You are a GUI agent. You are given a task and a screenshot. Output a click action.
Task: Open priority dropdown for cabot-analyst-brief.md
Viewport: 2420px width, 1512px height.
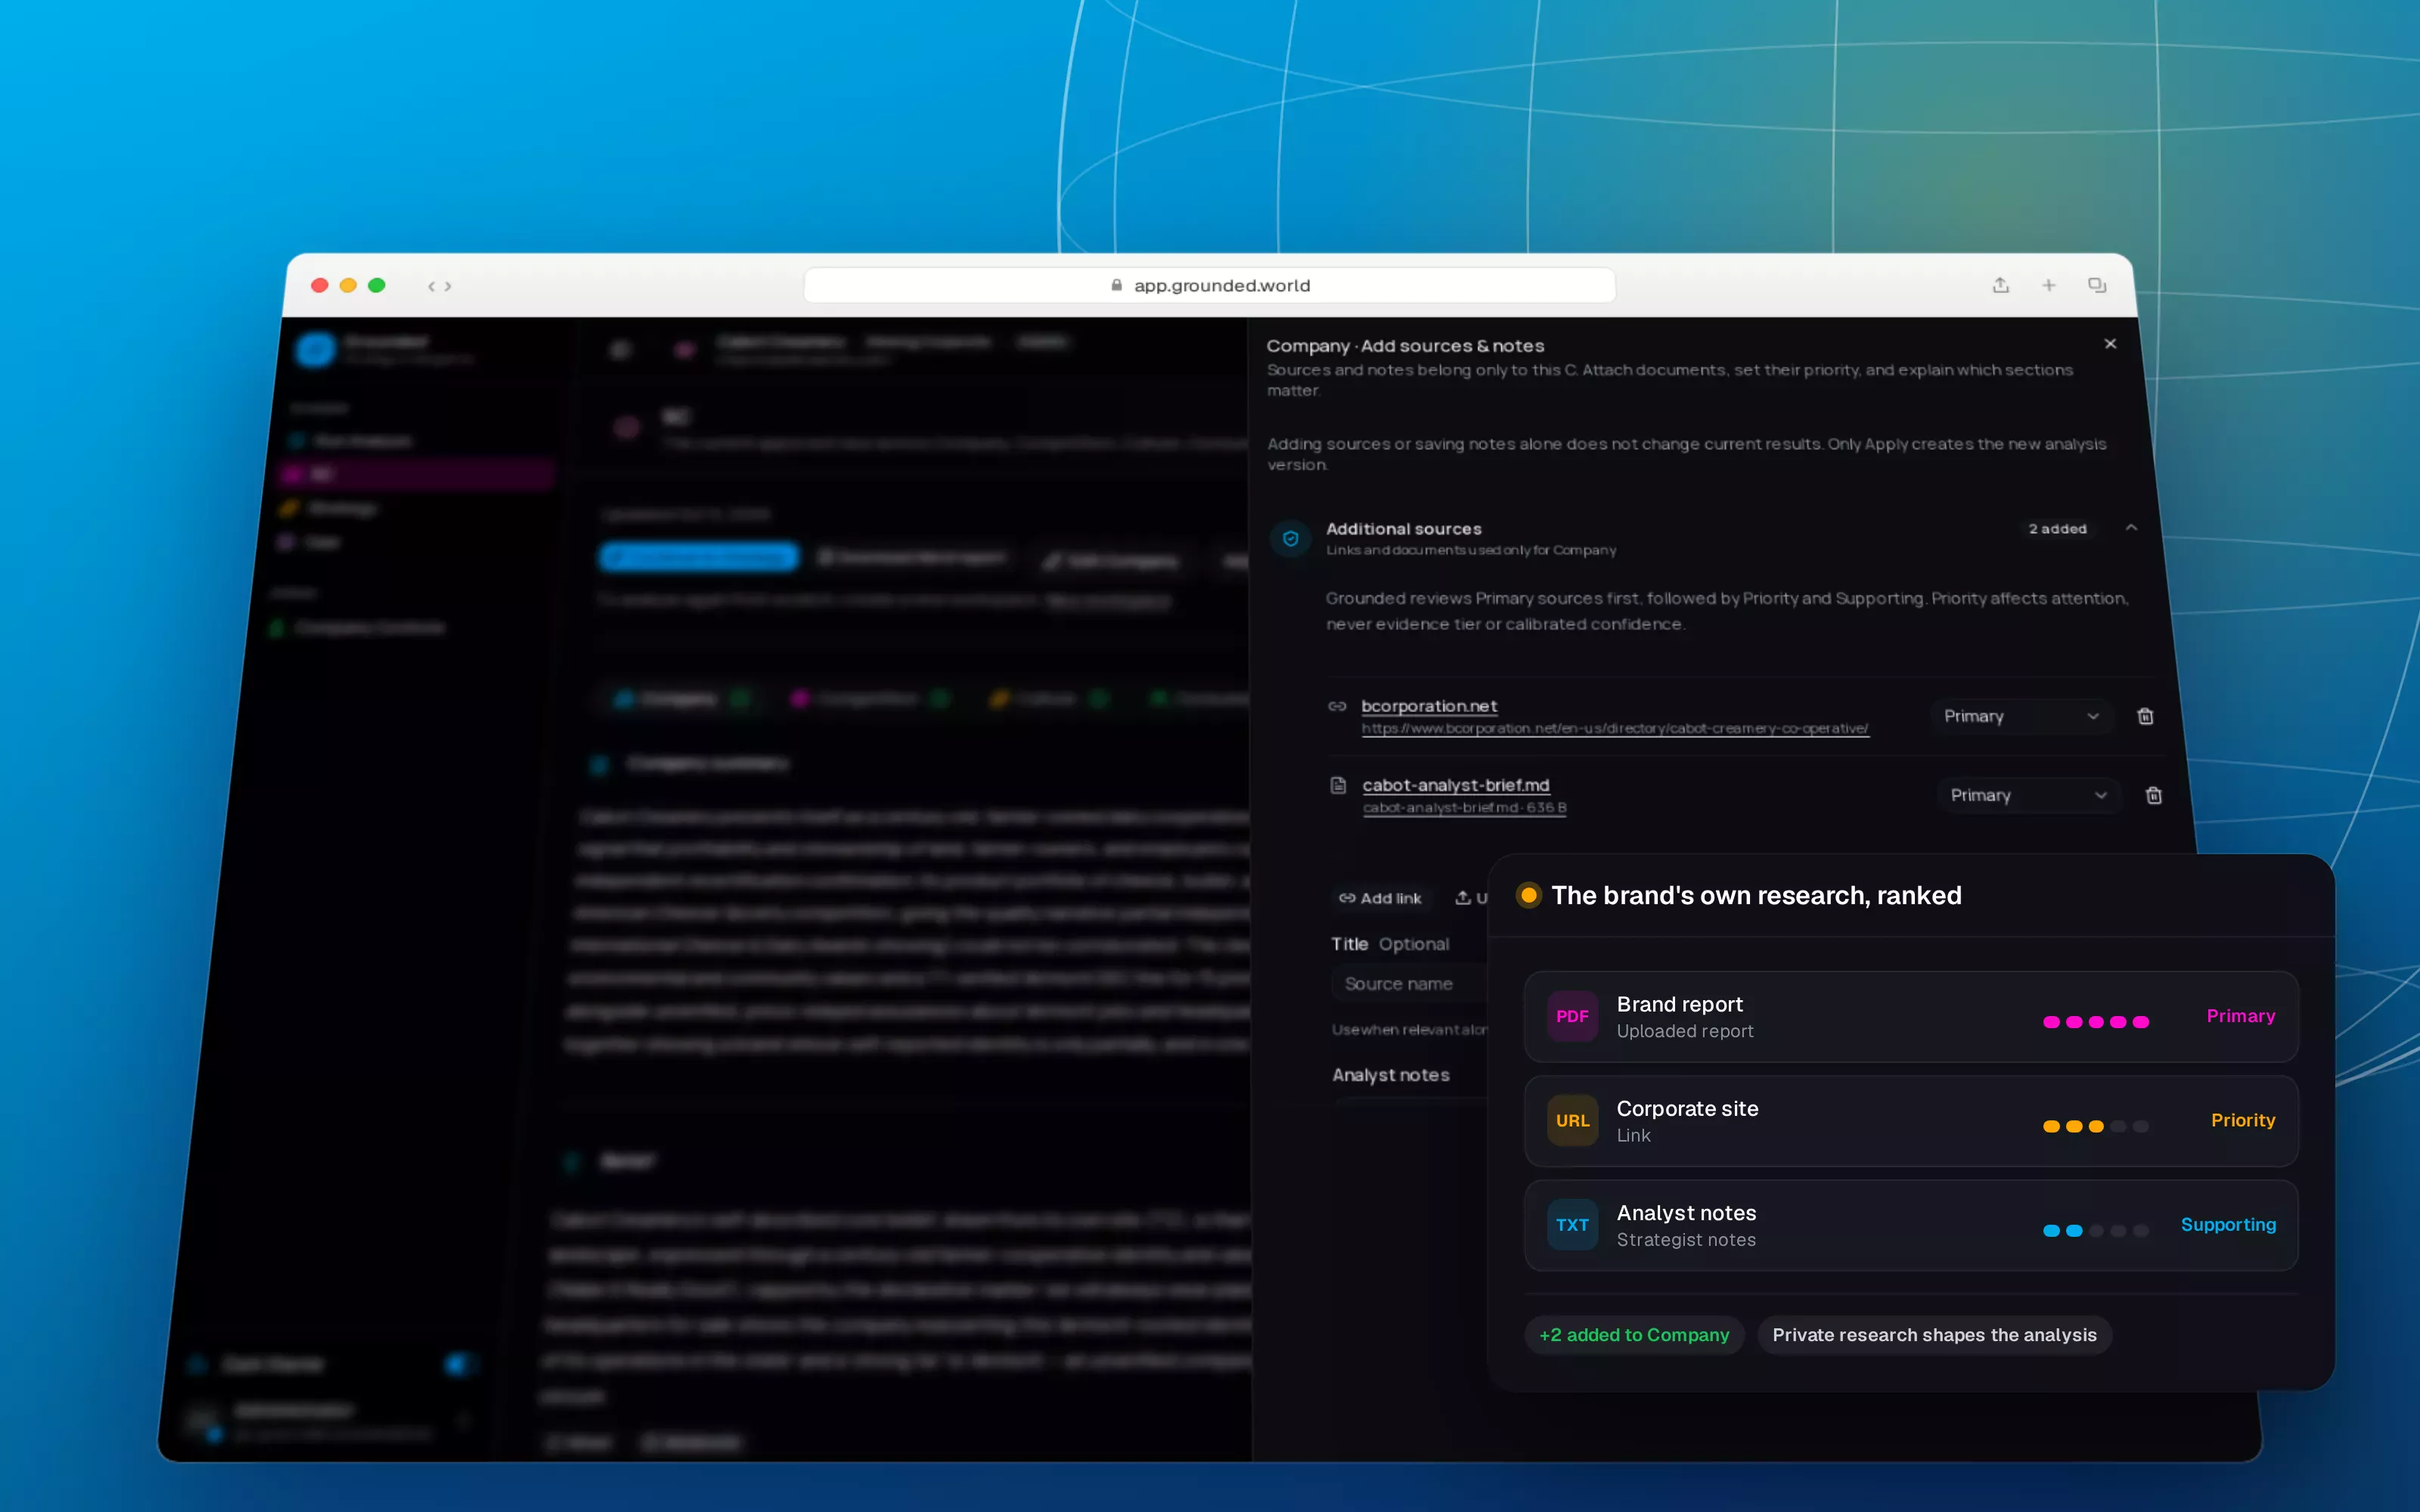tap(2028, 795)
